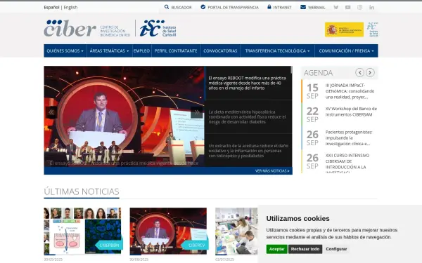Click Configurar cookies button
The image size is (422, 263).
(x=336, y=249)
